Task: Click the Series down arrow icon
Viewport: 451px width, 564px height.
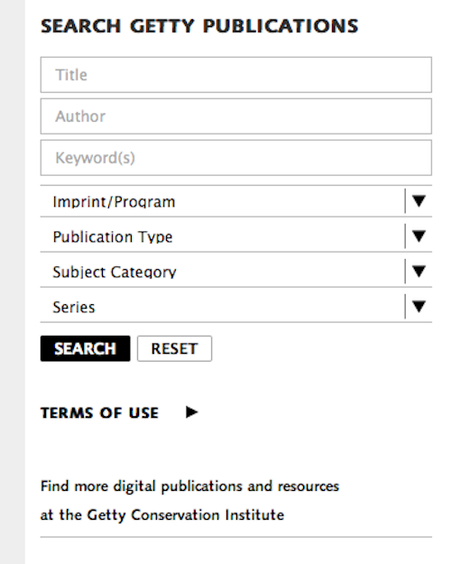Action: pos(419,307)
